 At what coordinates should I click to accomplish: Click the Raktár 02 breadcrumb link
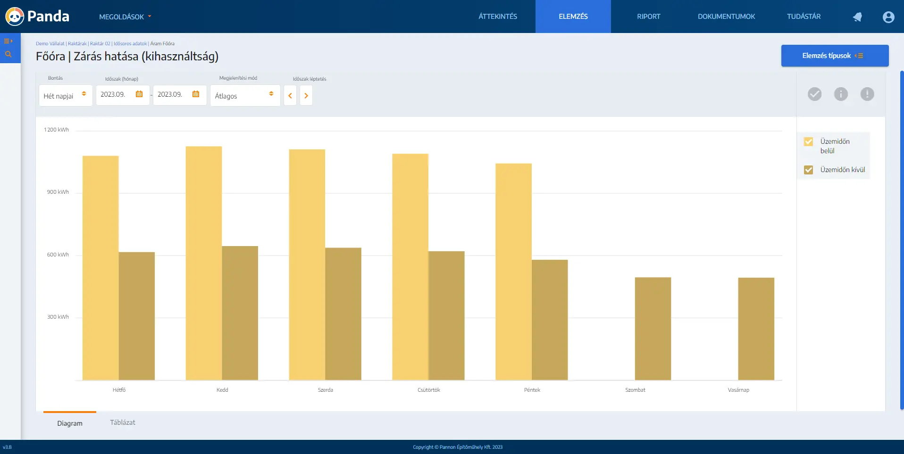pos(100,43)
